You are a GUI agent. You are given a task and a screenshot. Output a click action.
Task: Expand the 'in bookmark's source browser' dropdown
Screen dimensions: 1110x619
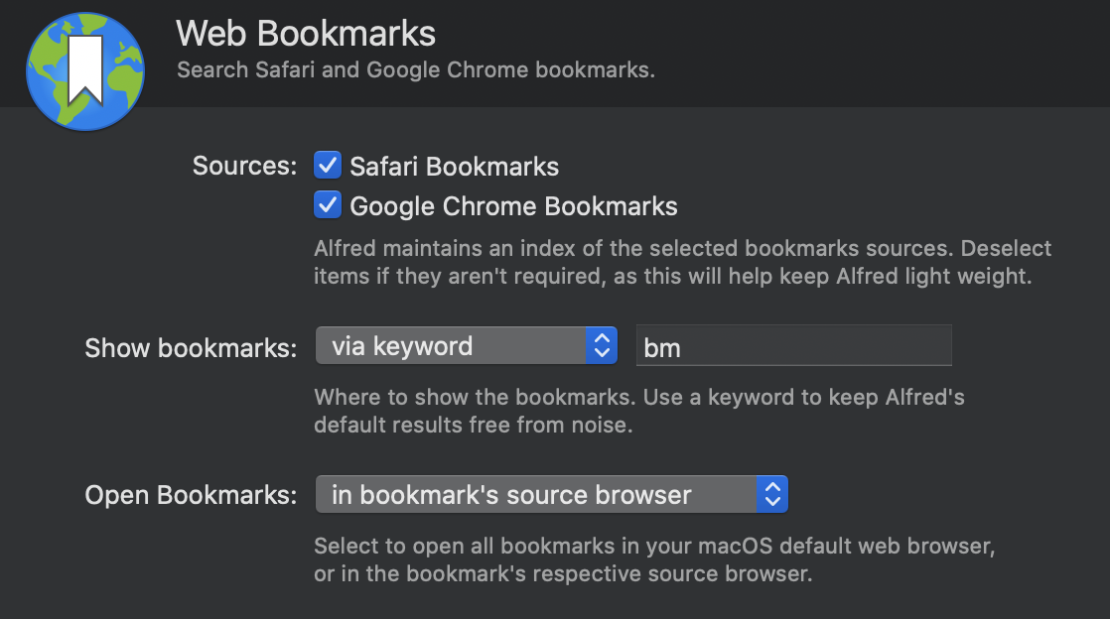click(x=536, y=494)
